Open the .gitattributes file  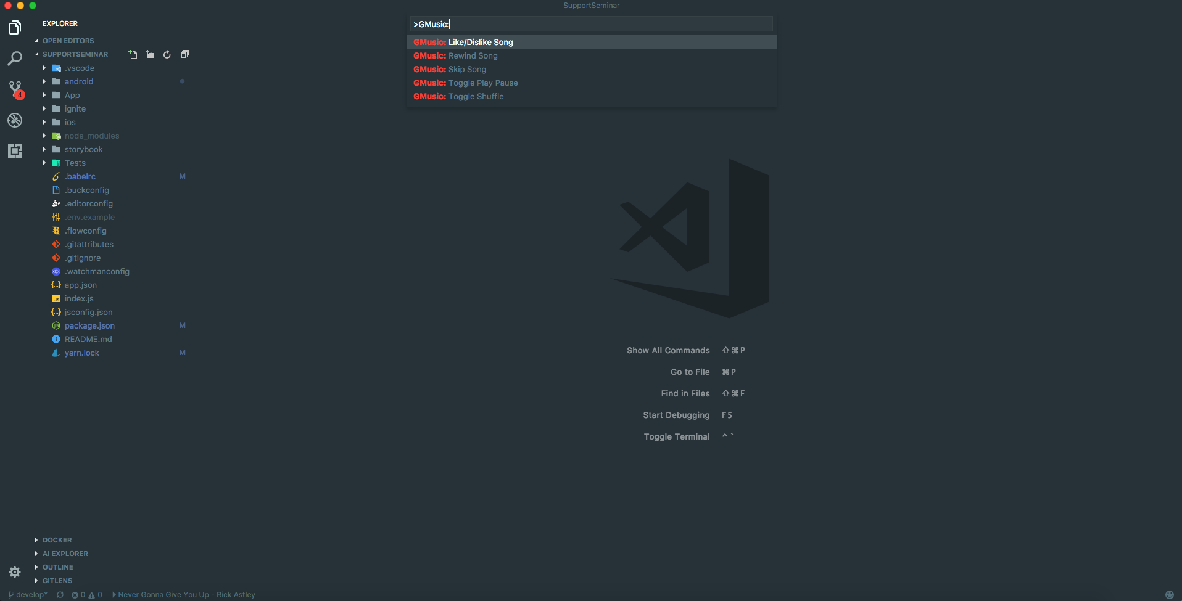pyautogui.click(x=89, y=244)
